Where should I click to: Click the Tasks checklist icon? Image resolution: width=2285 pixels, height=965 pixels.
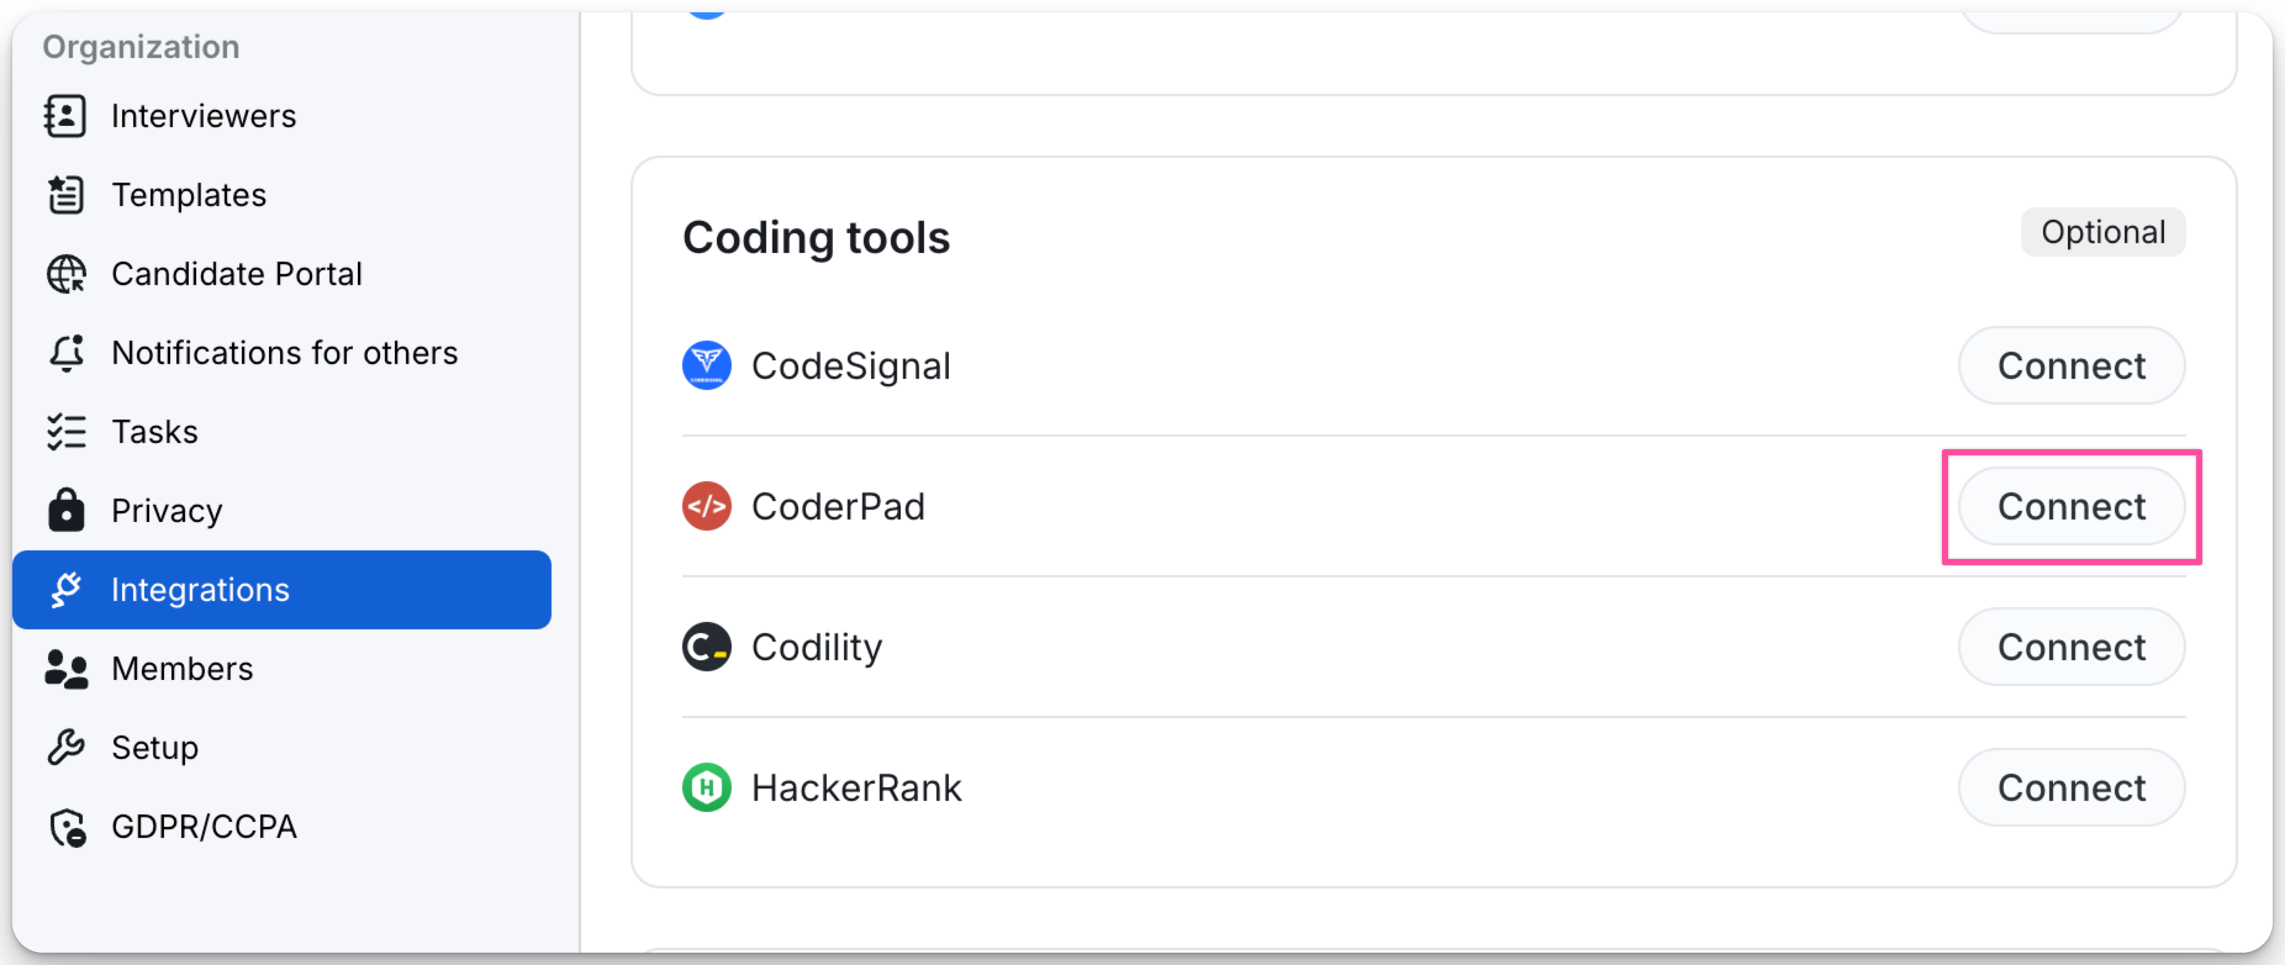[x=65, y=432]
